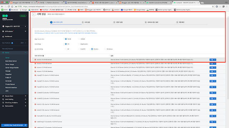Click the blue Windows disk notice link
The width and height of the screenshot is (229, 128).
[x=66, y=33]
